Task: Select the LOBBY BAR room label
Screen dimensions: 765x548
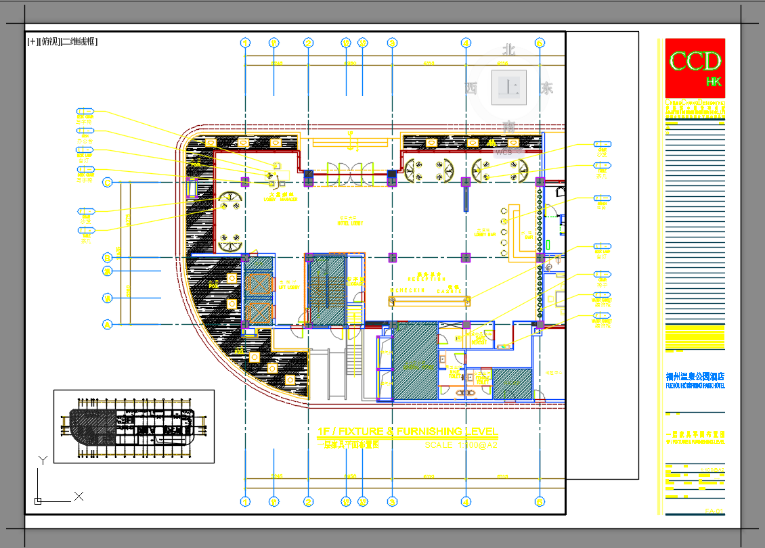Action: pos(485,235)
